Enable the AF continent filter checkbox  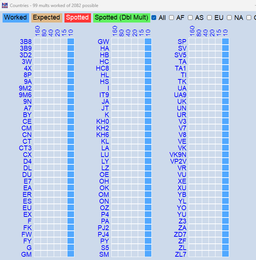171,17
